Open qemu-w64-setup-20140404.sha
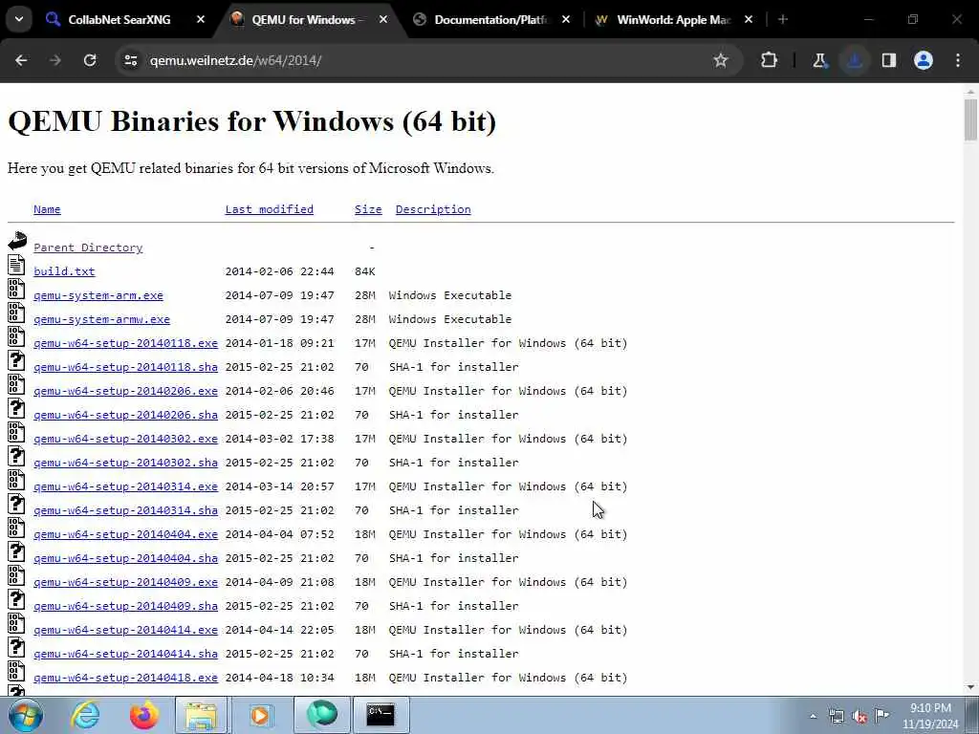Screen dimensions: 979x734 tap(125, 558)
